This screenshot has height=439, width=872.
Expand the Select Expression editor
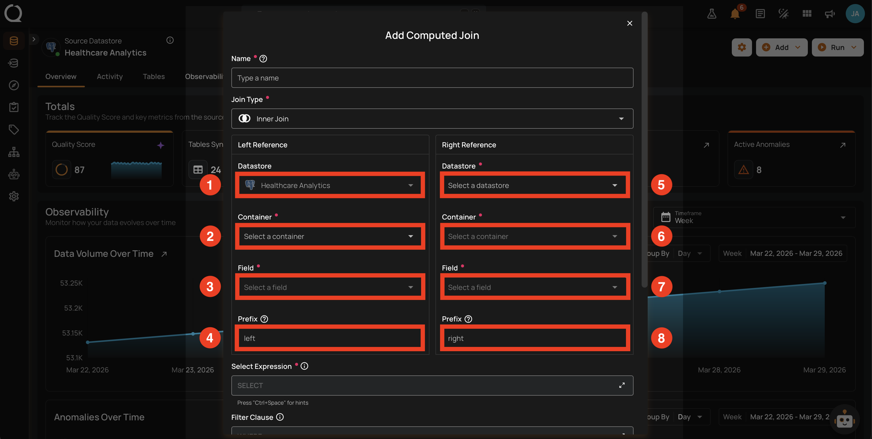pyautogui.click(x=622, y=385)
